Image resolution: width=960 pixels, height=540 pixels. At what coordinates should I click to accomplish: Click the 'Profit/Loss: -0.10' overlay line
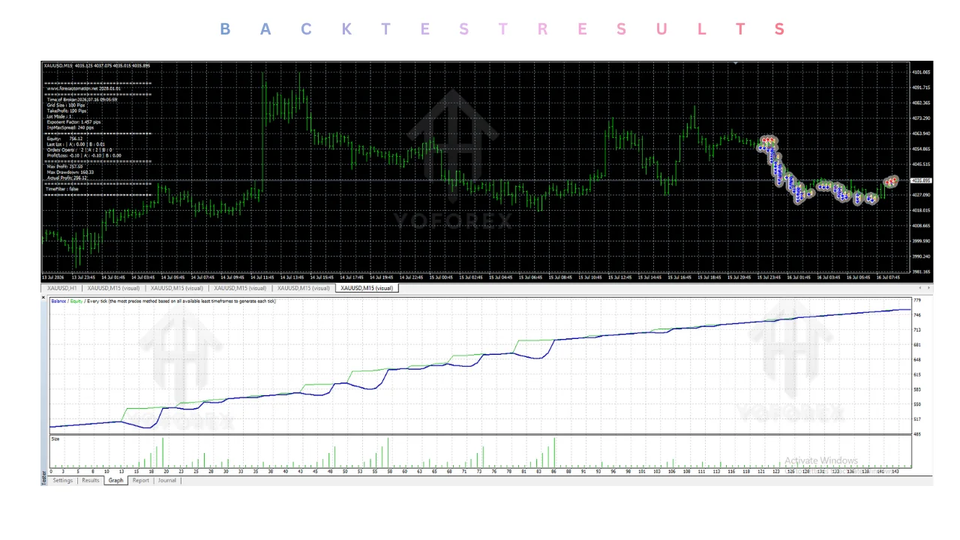tap(84, 156)
